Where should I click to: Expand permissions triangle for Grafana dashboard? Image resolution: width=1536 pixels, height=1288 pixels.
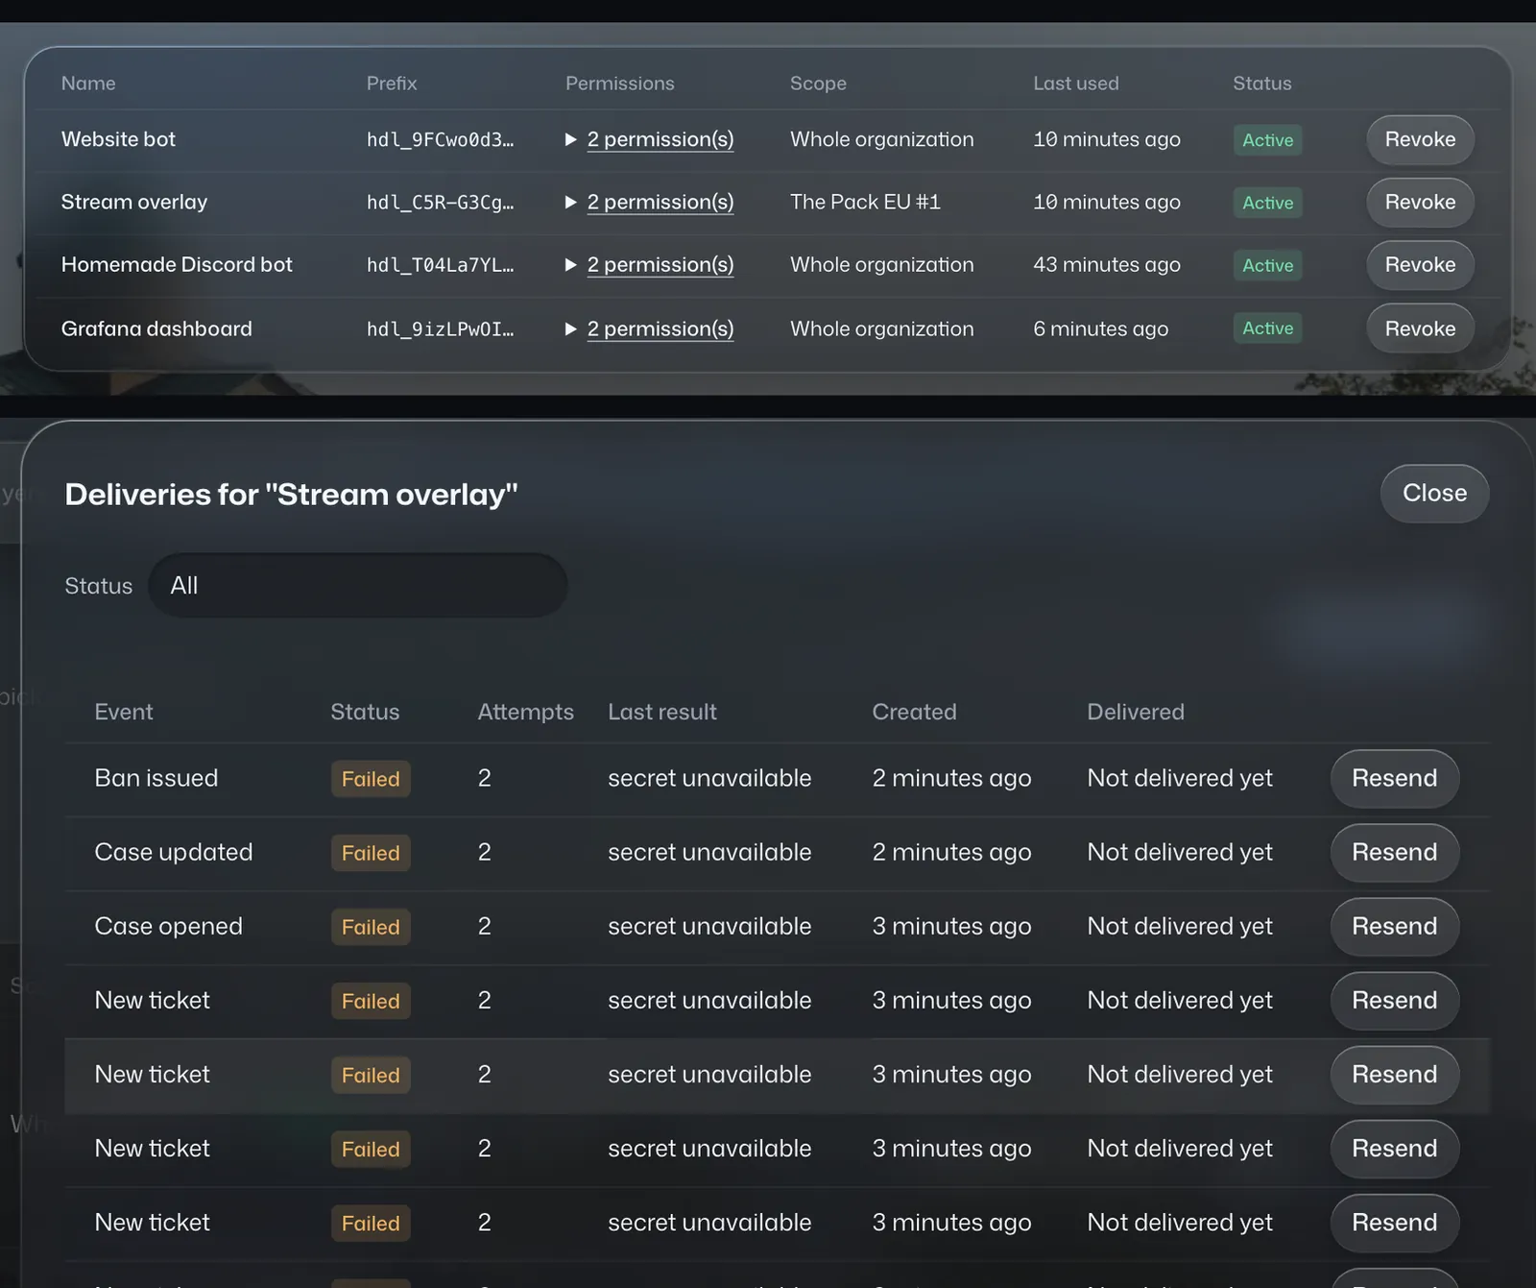(x=571, y=328)
